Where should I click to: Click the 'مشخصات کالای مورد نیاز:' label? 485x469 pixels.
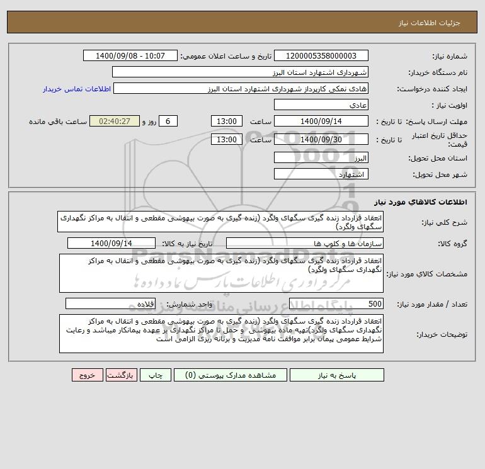(x=427, y=274)
